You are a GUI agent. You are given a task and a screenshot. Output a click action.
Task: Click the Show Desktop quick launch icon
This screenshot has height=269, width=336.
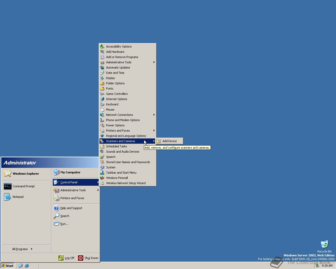coord(20,266)
